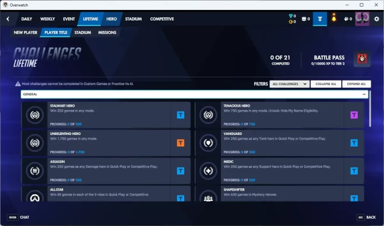Click the challenges list scrollbar
Viewport: 384px width, 226px height.
click(x=370, y=109)
